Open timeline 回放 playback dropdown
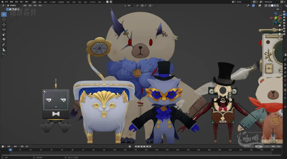This screenshot has height=159, width=287. pos(10,146)
